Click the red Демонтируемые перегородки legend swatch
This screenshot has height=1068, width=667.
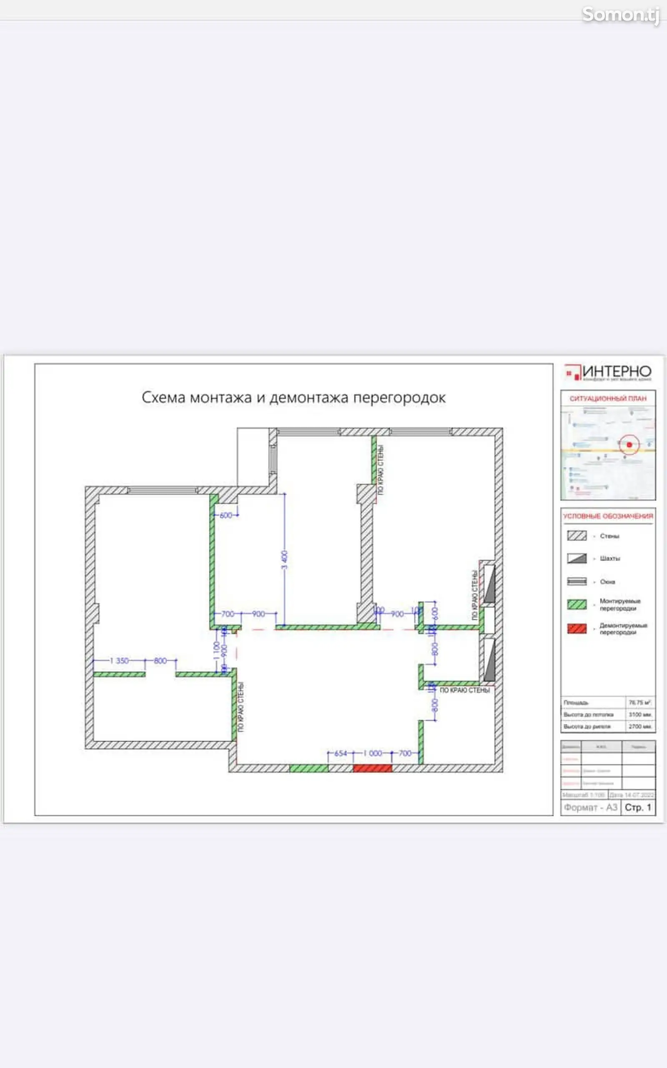tap(577, 628)
